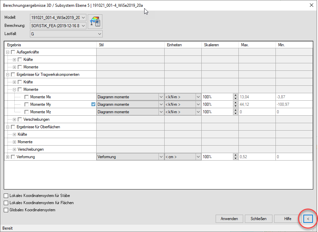Click the blue indicator on Momente My row
The image size is (318, 232).
94,104
